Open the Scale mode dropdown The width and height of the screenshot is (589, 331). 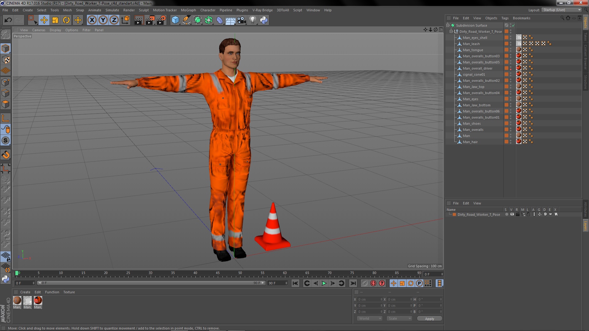tap(399, 318)
